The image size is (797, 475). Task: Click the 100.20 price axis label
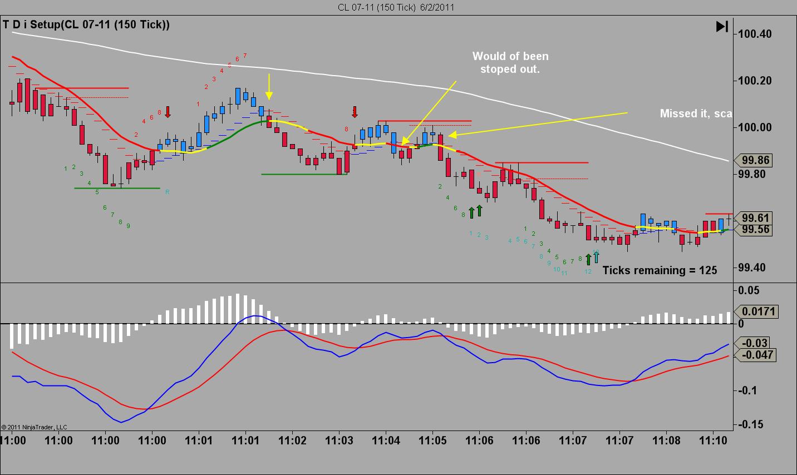pos(755,81)
